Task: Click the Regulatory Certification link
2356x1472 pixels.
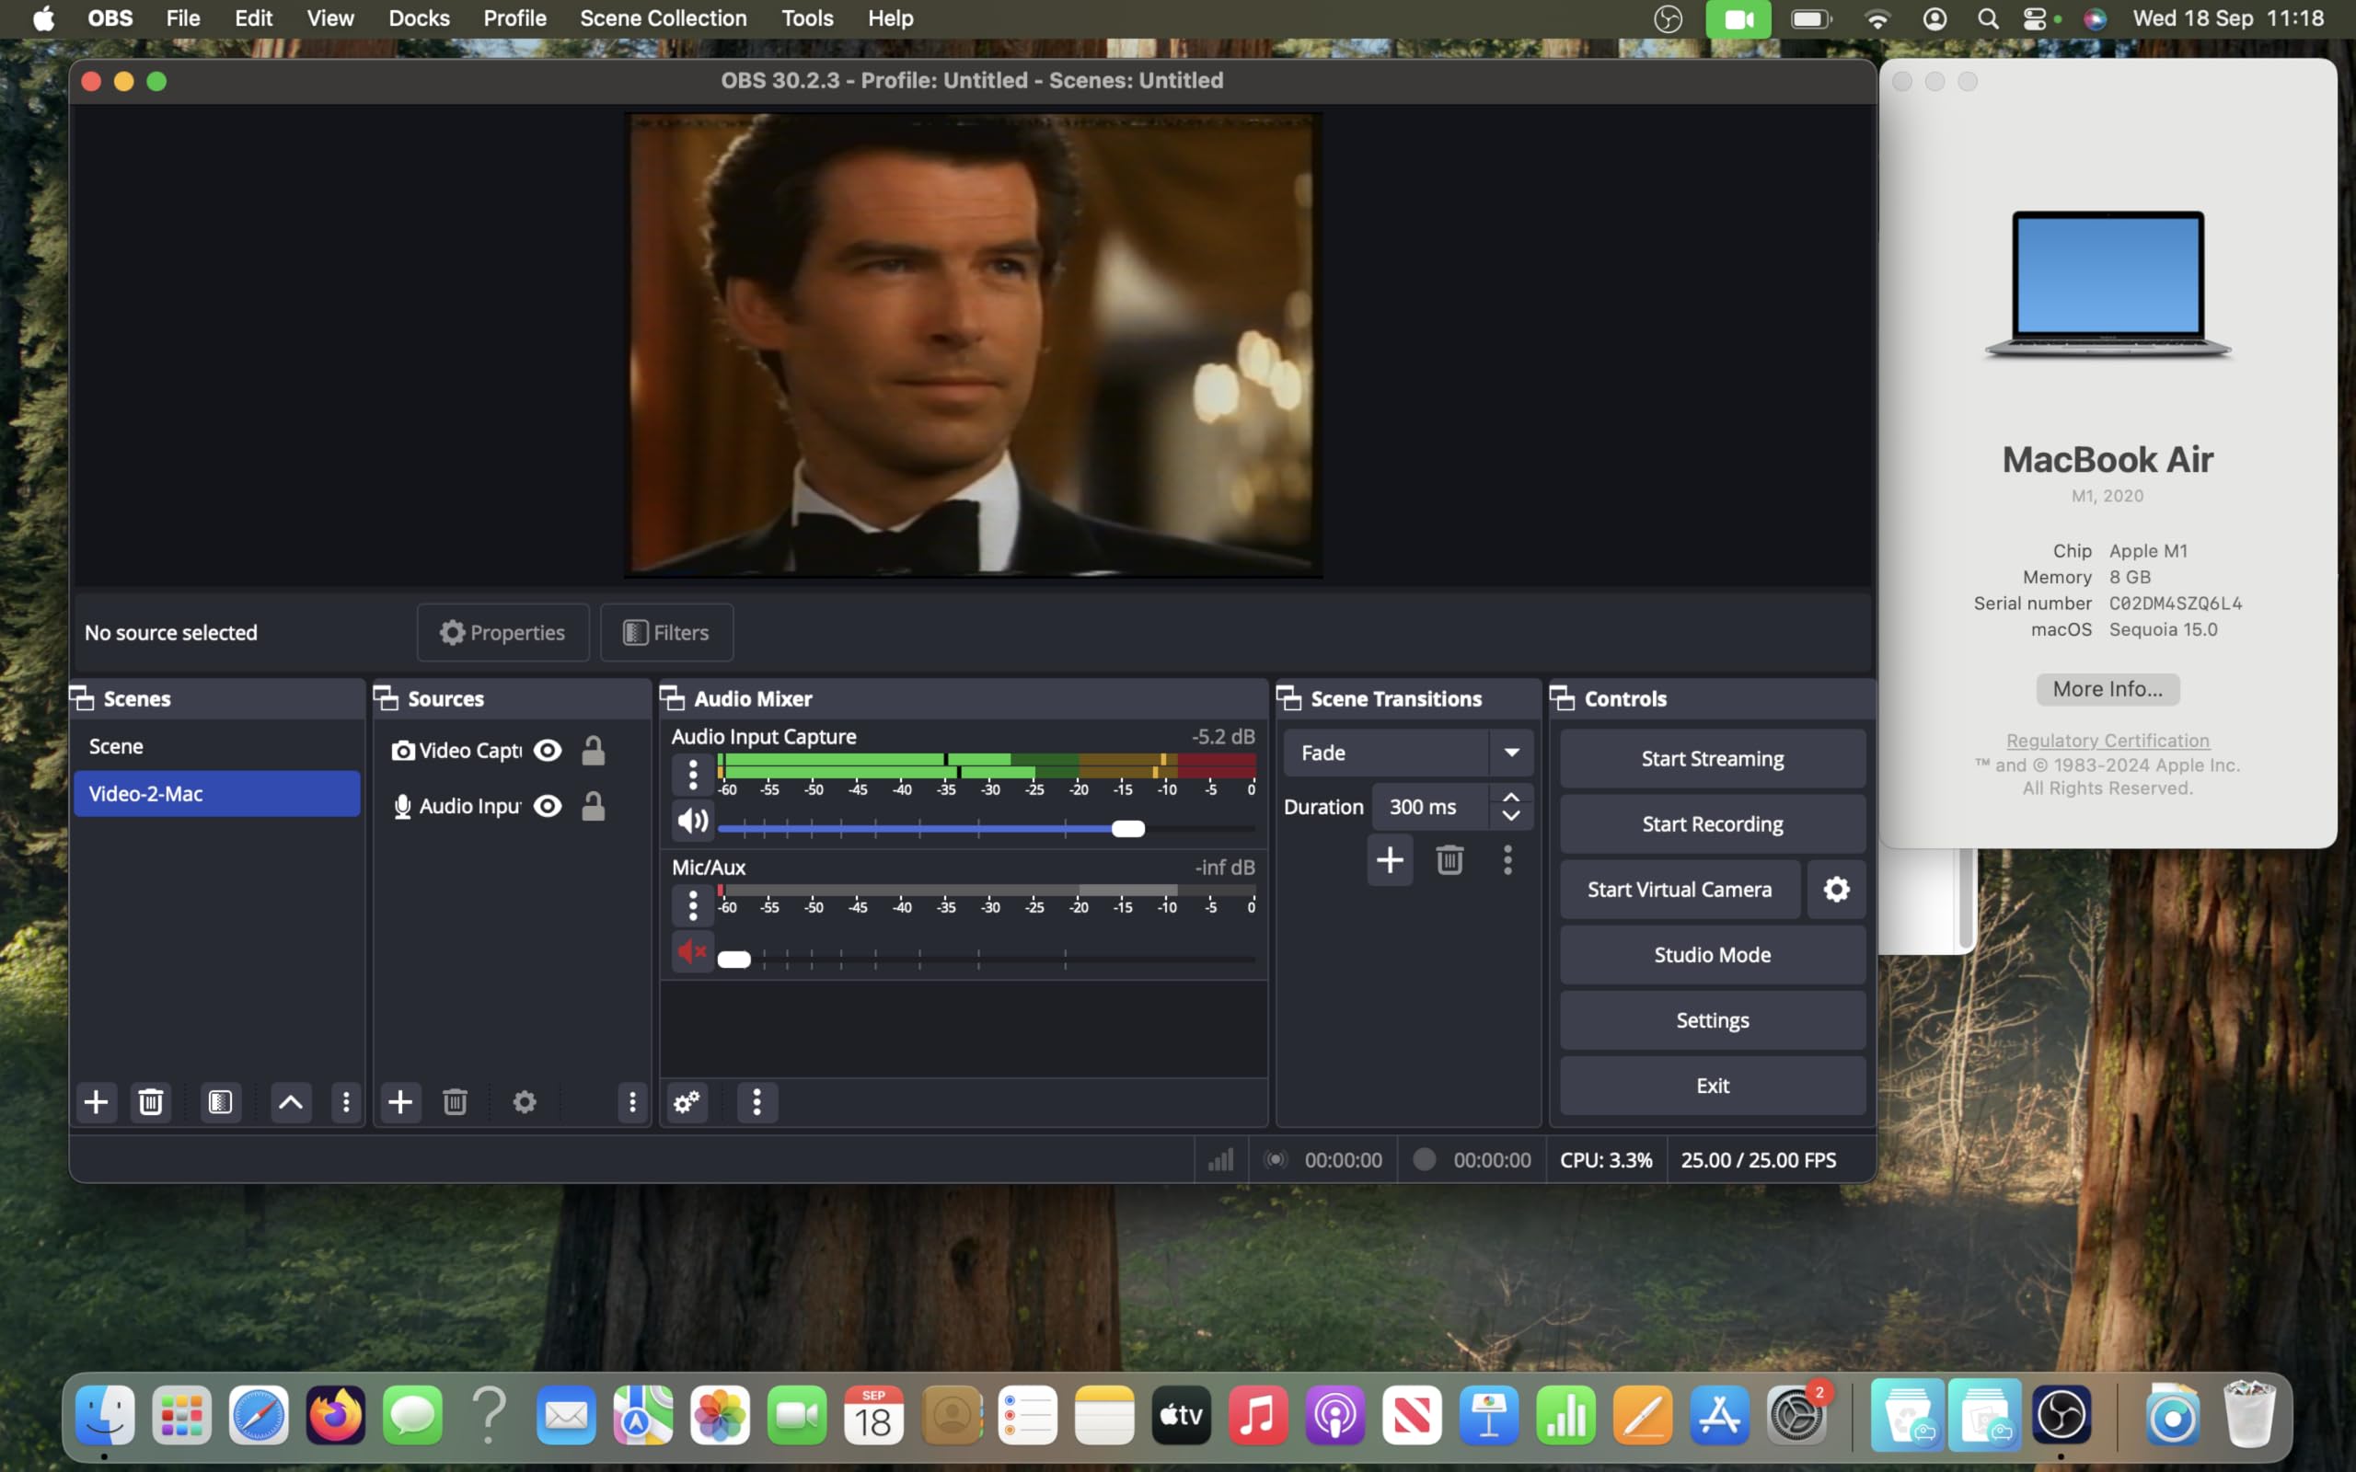Action: 2108,741
